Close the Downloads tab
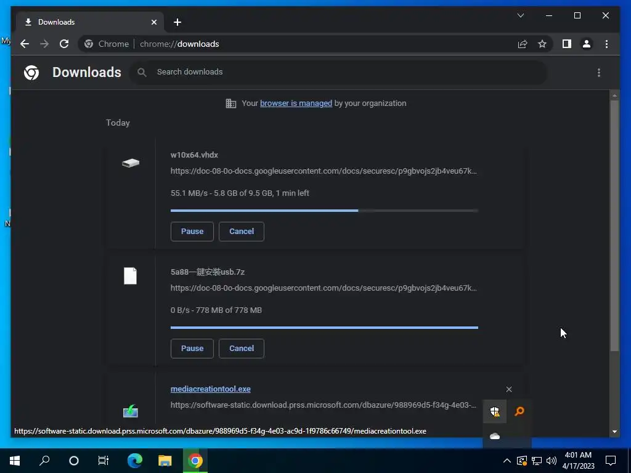Screen dimensions: 631x473 pyautogui.click(x=153, y=22)
